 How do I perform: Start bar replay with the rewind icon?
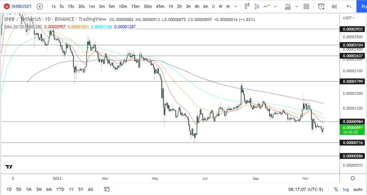[334, 6]
